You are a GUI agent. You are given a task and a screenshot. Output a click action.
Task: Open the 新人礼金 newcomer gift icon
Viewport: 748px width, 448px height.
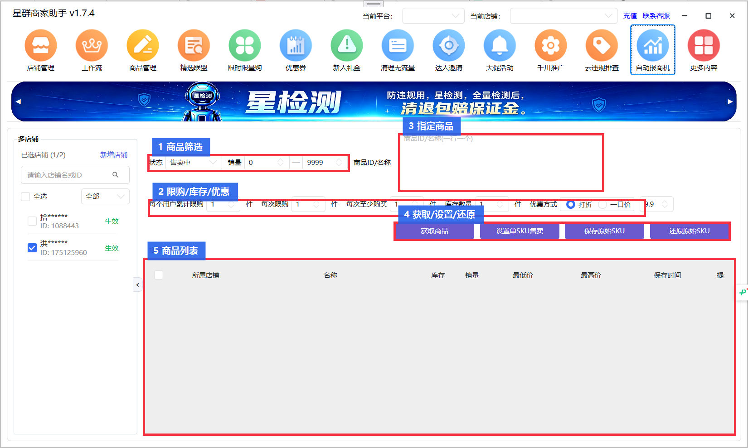point(347,45)
